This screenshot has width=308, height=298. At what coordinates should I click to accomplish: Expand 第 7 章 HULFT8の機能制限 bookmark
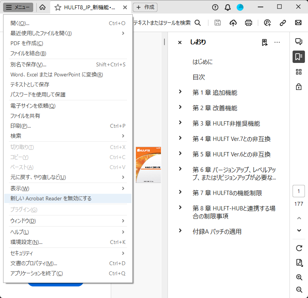click(x=180, y=192)
